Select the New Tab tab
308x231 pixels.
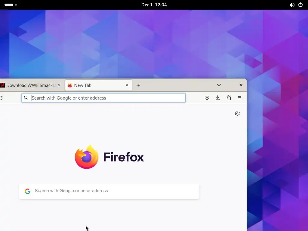coord(98,85)
